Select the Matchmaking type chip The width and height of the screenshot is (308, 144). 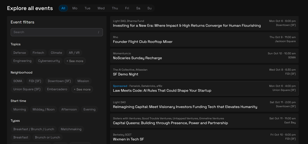[71, 129]
